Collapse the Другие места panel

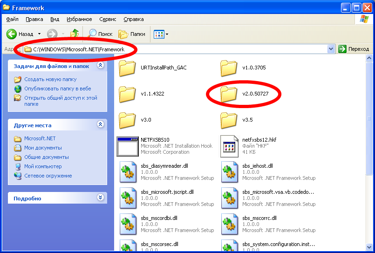click(101, 124)
